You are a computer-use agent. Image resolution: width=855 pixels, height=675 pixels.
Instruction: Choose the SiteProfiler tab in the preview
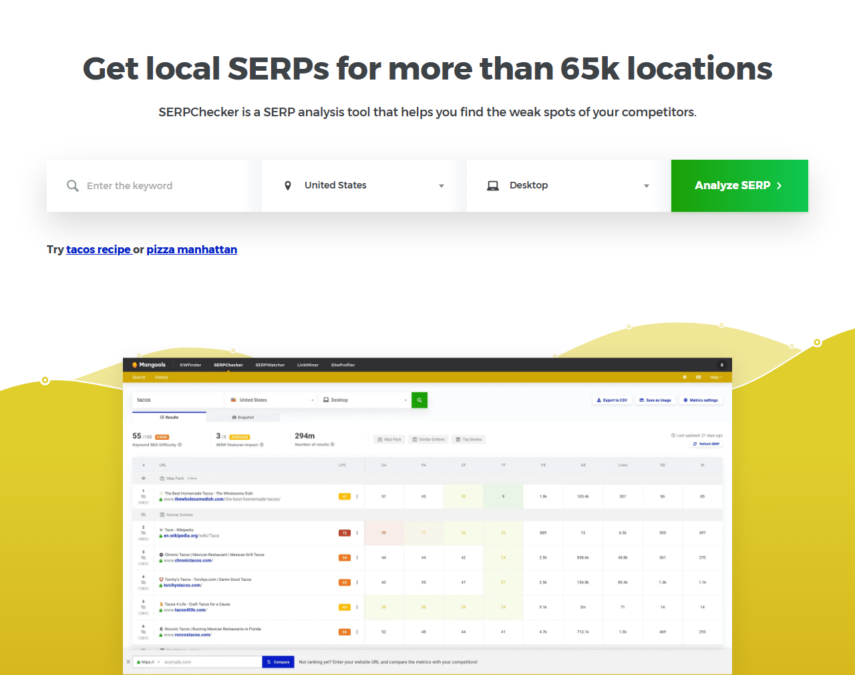[x=343, y=365]
